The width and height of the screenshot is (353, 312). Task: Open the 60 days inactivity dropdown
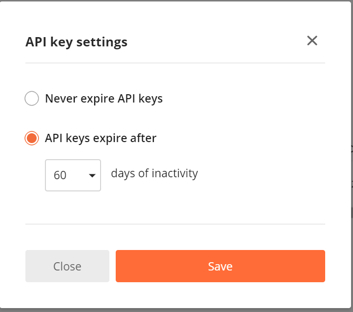(x=73, y=175)
